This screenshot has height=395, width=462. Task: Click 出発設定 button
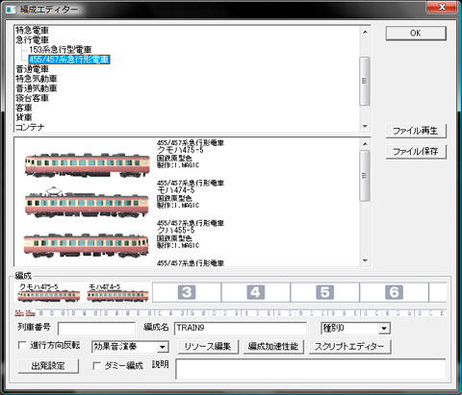pos(48,366)
